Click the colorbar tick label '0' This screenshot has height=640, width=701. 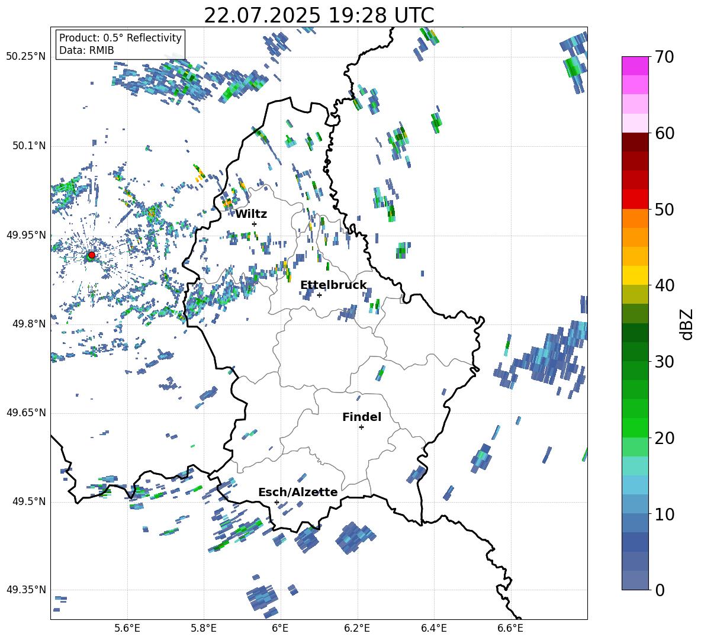[x=660, y=590]
